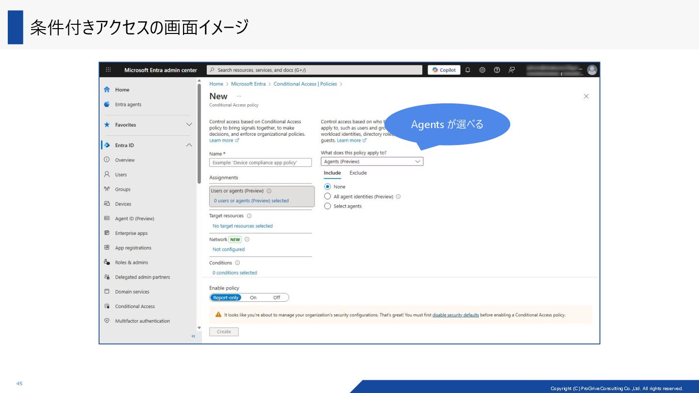
Task: Collapse the sidebar with double chevron
Action: 193,336
